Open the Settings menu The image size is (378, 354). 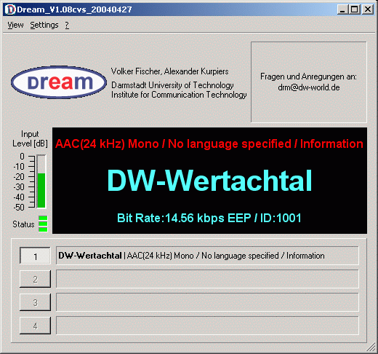(x=44, y=25)
